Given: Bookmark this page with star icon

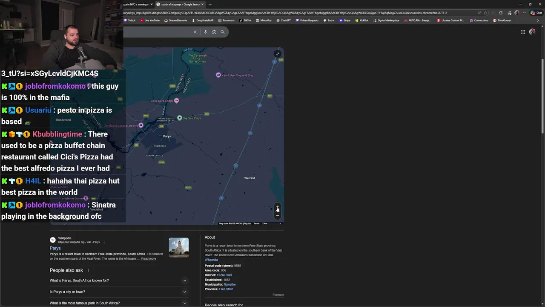Looking at the screenshot, I should pyautogui.click(x=485, y=13).
